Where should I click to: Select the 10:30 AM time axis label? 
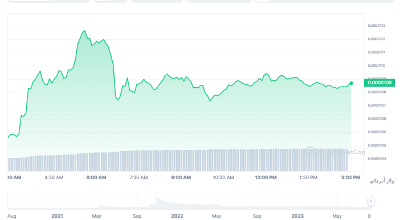click(223, 177)
